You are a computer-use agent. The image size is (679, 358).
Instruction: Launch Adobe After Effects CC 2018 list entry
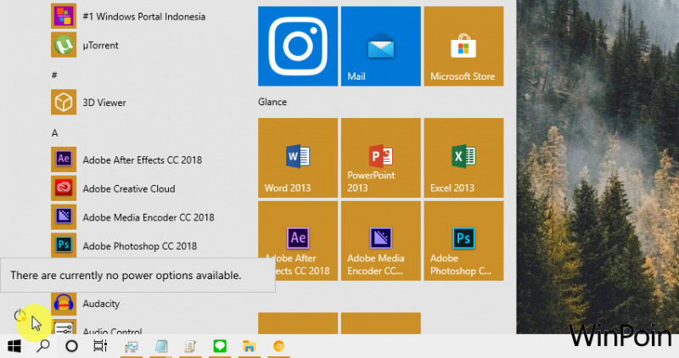tap(126, 159)
